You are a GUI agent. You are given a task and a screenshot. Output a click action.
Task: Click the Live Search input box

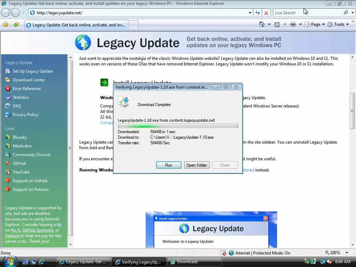[308, 13]
